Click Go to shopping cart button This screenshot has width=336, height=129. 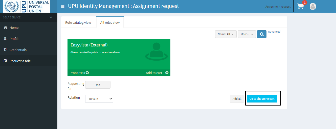tap(262, 99)
